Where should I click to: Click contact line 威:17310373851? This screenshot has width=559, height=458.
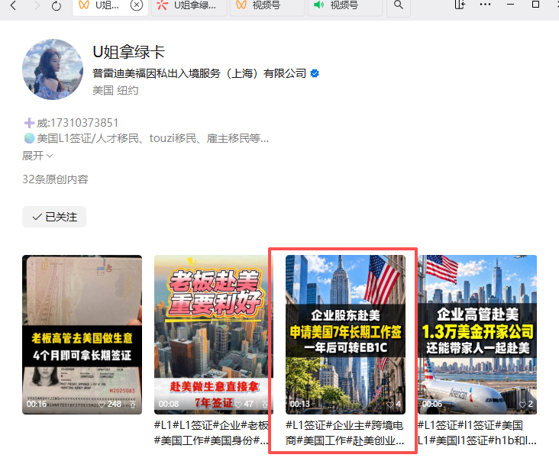point(77,123)
